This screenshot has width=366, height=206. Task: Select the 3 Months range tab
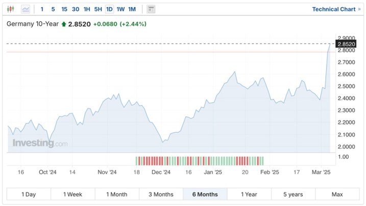[x=161, y=194]
